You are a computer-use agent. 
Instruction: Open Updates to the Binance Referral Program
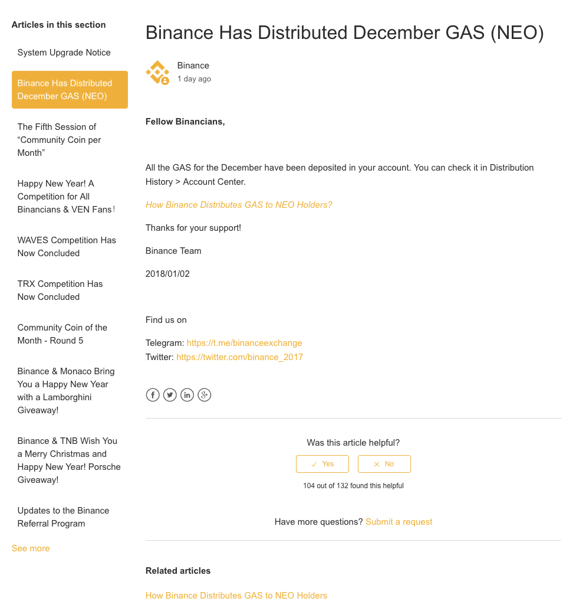click(63, 517)
